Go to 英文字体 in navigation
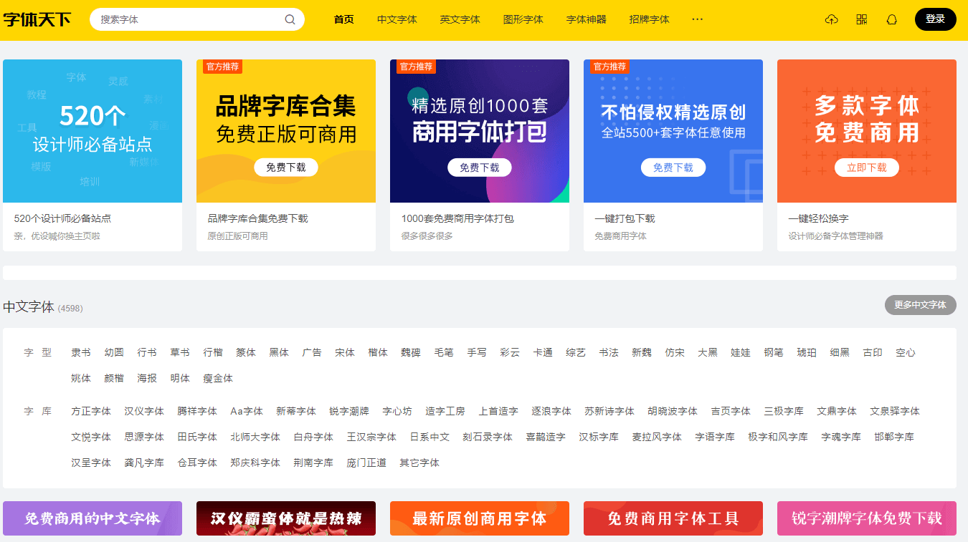The image size is (968, 542). (x=460, y=19)
